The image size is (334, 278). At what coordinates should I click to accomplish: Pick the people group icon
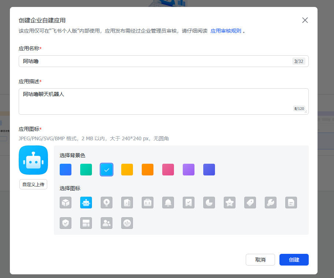(x=107, y=223)
